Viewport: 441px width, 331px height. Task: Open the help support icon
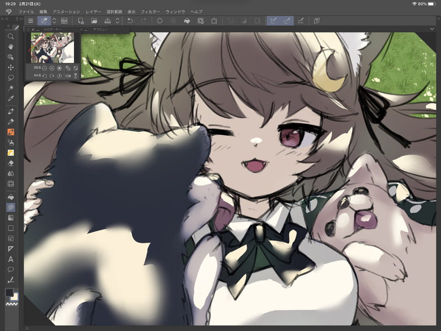point(317,20)
